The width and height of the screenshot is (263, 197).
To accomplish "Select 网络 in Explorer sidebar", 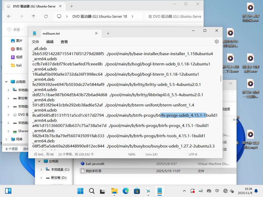I will click(x=17, y=139).
